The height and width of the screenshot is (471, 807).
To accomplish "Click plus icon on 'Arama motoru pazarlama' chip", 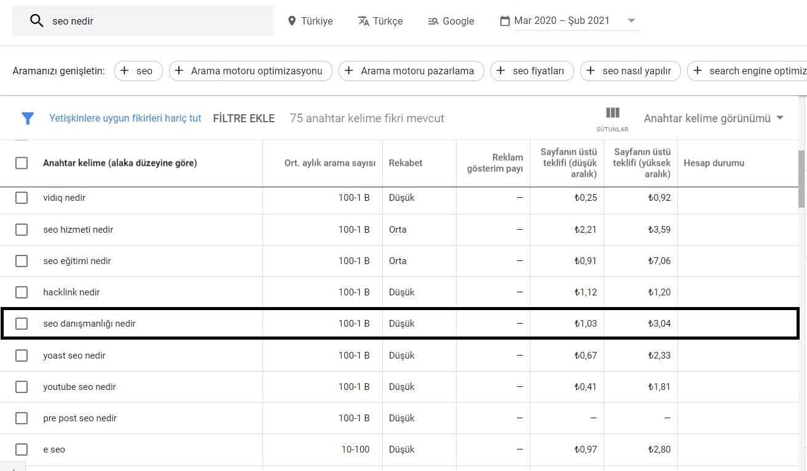I will (348, 71).
